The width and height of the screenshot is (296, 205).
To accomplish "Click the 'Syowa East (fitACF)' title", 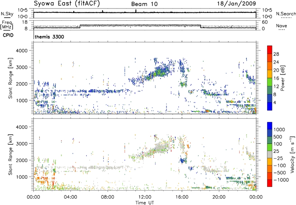I will tap(67, 3).
